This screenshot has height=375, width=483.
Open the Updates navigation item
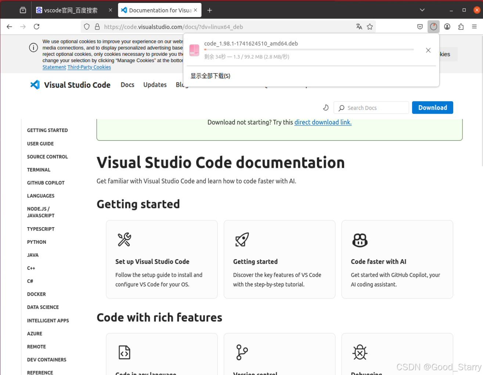tap(155, 85)
